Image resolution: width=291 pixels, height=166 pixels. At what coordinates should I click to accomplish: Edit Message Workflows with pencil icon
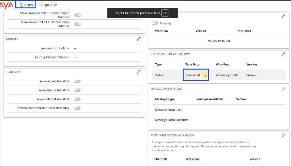pyautogui.click(x=283, y=89)
